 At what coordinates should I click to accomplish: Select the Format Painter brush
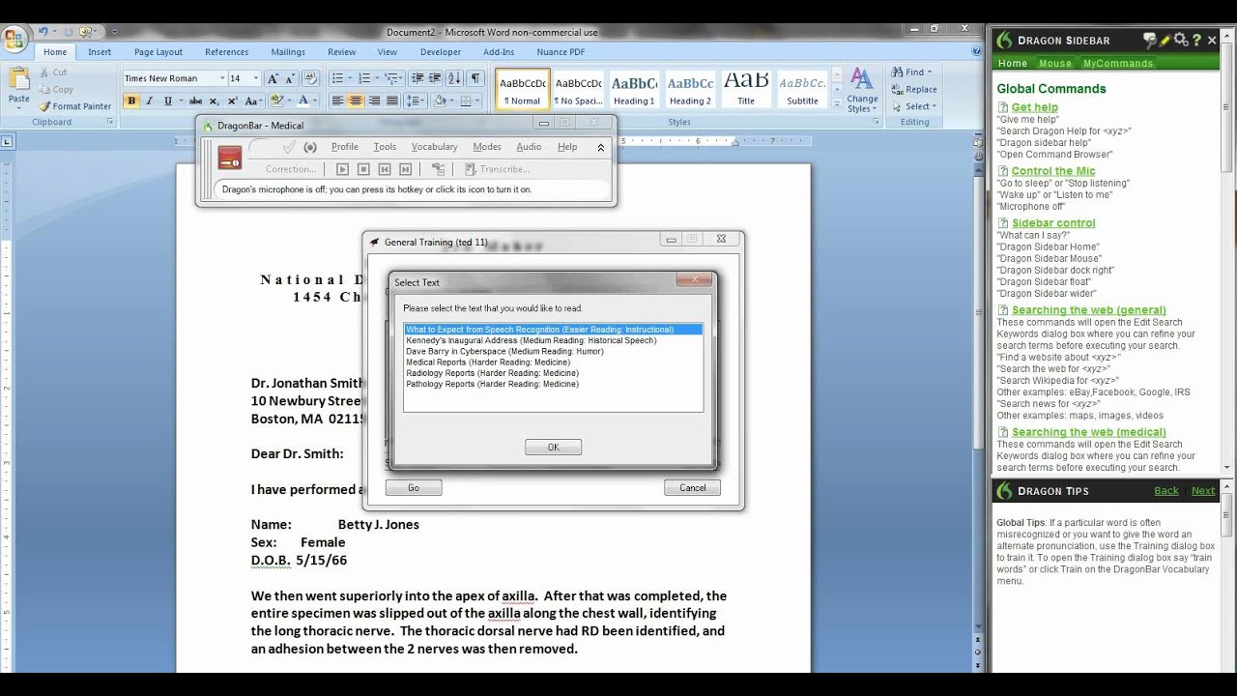click(74, 106)
